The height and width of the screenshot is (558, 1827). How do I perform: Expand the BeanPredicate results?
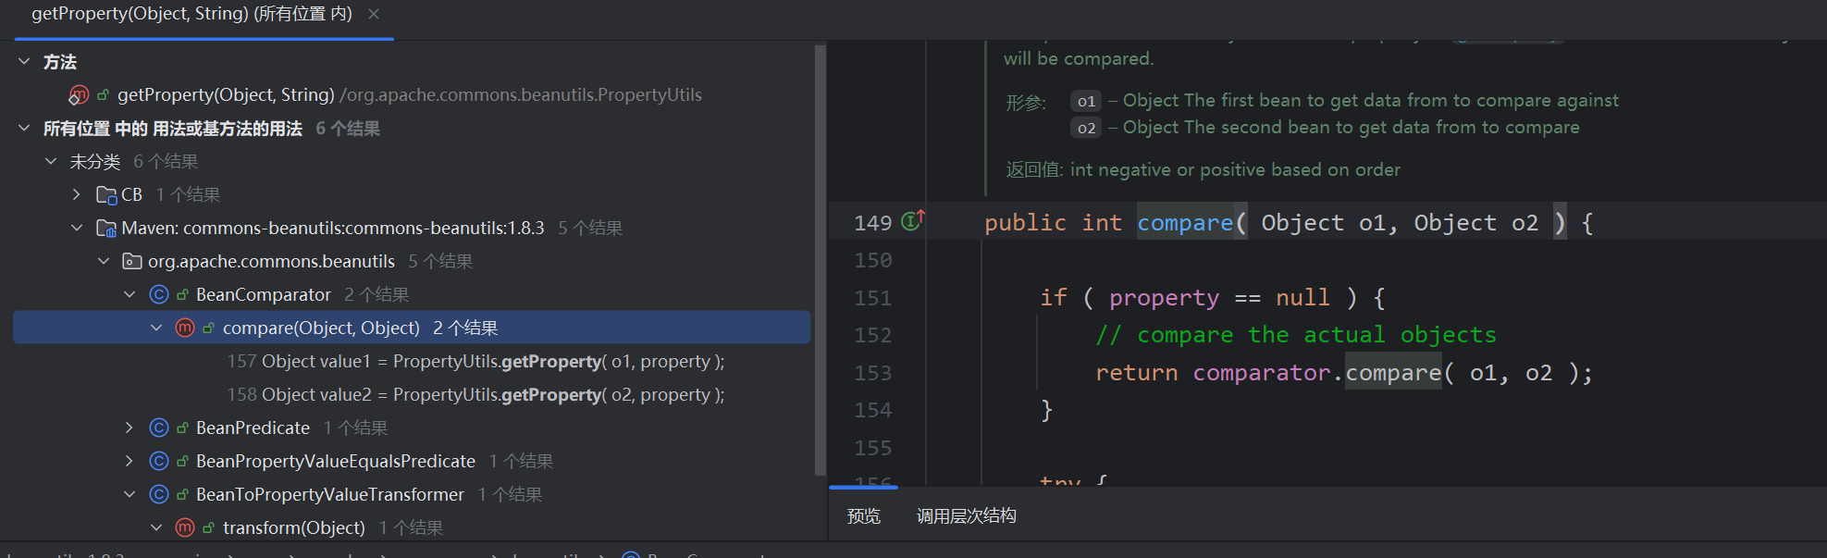[x=130, y=428]
